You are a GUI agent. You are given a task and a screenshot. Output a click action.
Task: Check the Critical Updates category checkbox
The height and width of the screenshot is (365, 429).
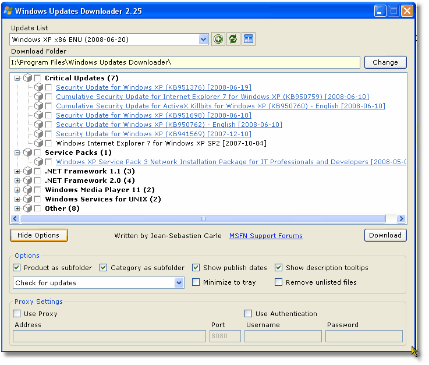[38, 78]
